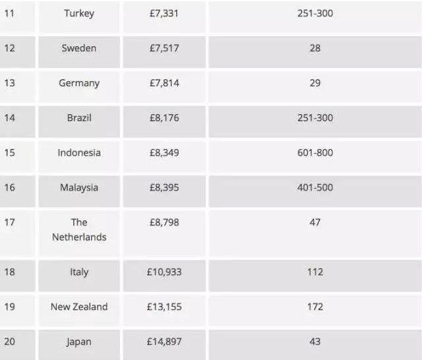Click Turkey's ranking 251-300 cell
This screenshot has height=360, width=423.
tap(315, 16)
